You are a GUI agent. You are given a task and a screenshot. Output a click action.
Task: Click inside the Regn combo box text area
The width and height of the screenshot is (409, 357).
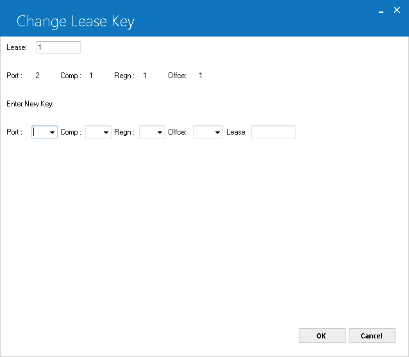point(148,133)
